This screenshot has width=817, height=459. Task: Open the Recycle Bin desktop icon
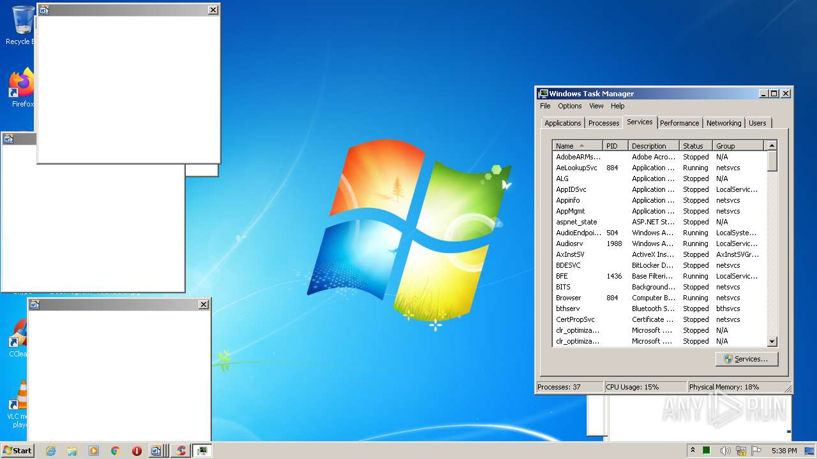(22, 25)
